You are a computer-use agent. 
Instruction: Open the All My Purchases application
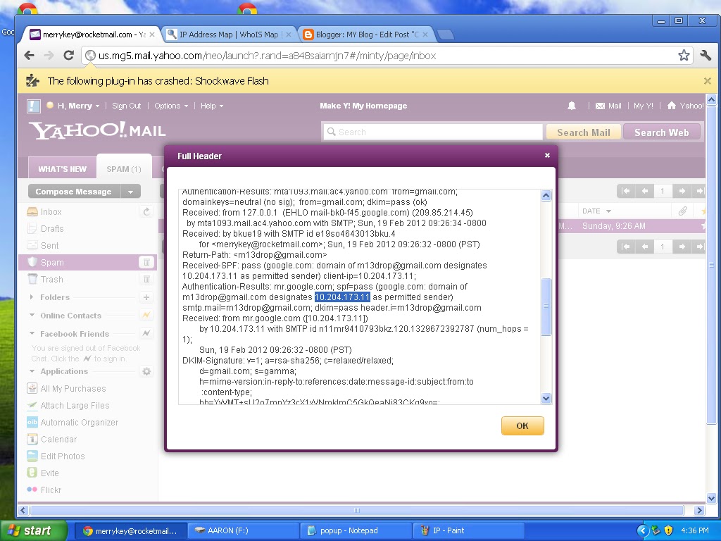click(x=73, y=389)
